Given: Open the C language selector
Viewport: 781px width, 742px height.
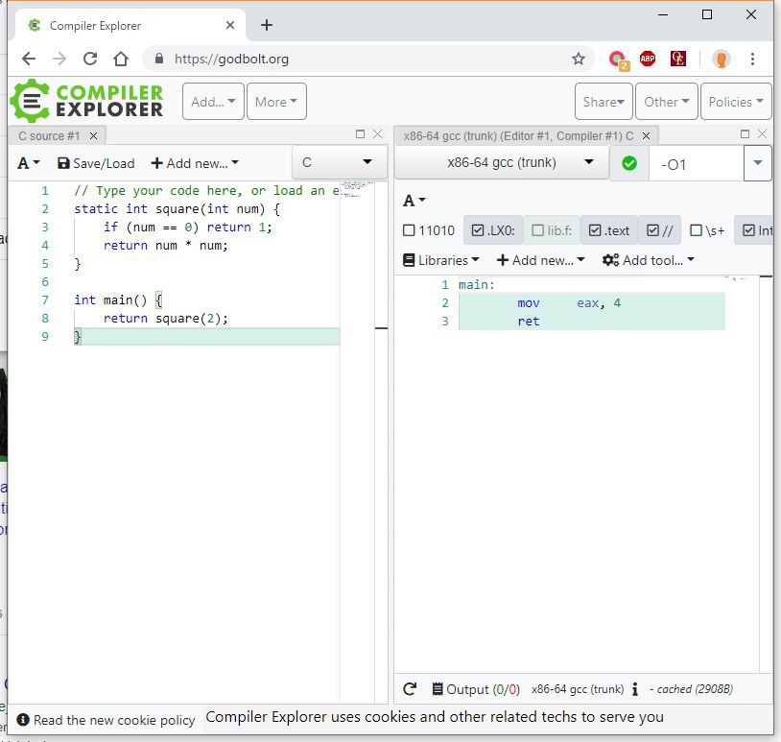Looking at the screenshot, I should (x=340, y=162).
